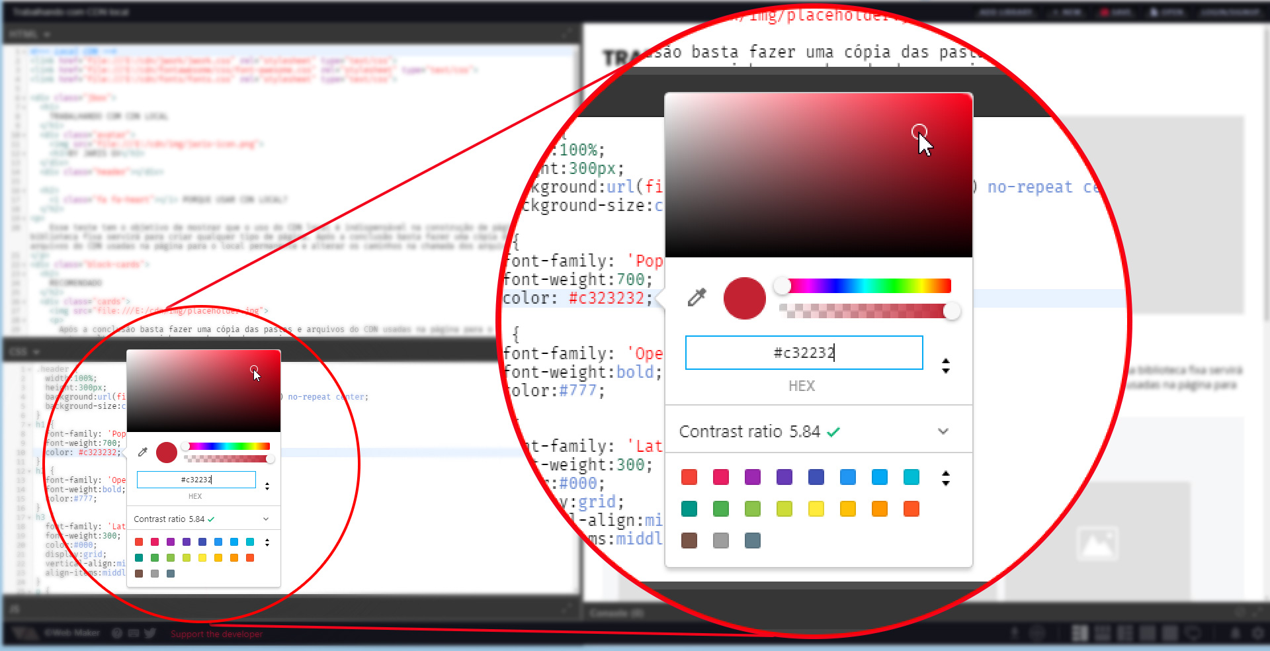
Task: Click the Twitter icon in the footer bar
Action: coord(150,633)
